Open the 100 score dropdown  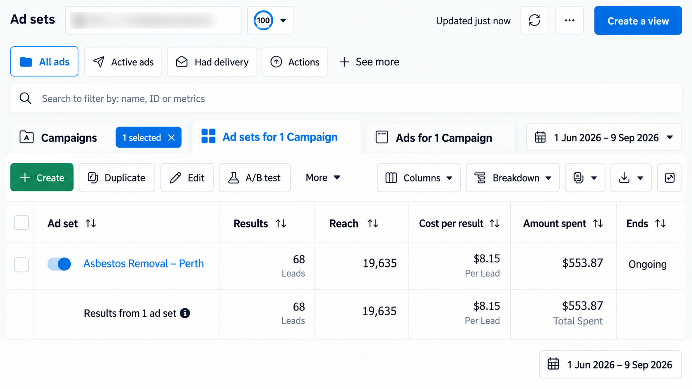(271, 20)
